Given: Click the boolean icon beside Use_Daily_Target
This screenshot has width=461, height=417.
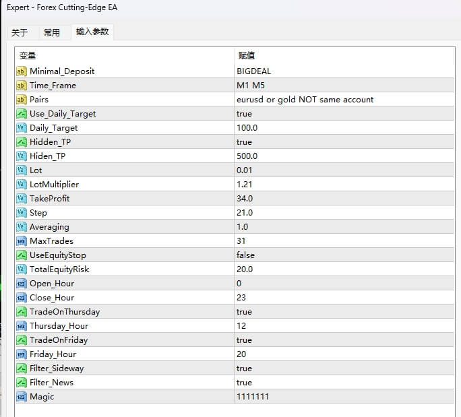Looking at the screenshot, I should click(21, 114).
